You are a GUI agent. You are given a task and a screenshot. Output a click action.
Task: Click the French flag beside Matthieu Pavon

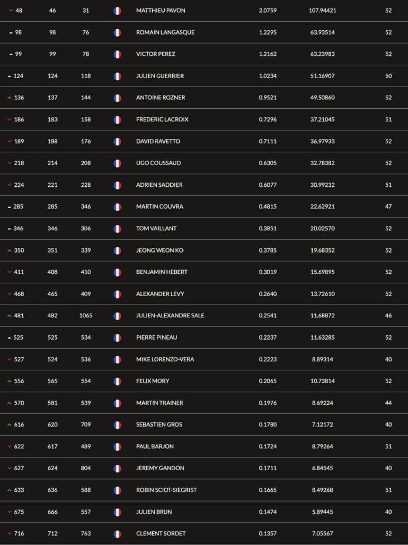[x=117, y=11]
